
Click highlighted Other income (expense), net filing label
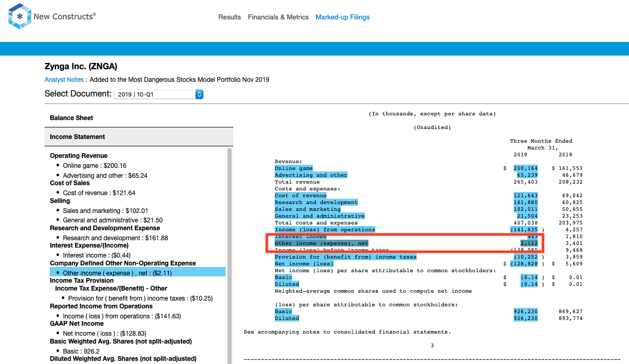tap(321, 243)
